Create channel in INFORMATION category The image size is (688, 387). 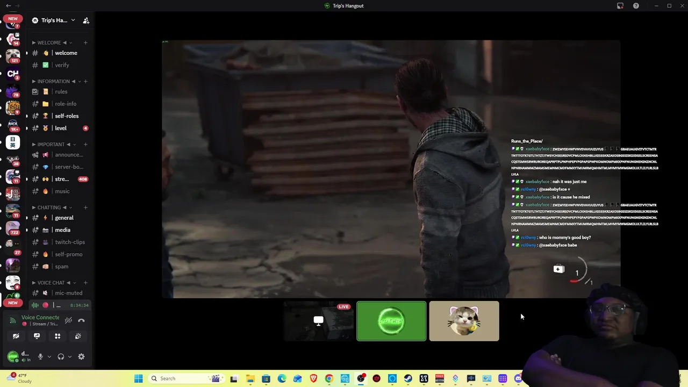pyautogui.click(x=85, y=81)
